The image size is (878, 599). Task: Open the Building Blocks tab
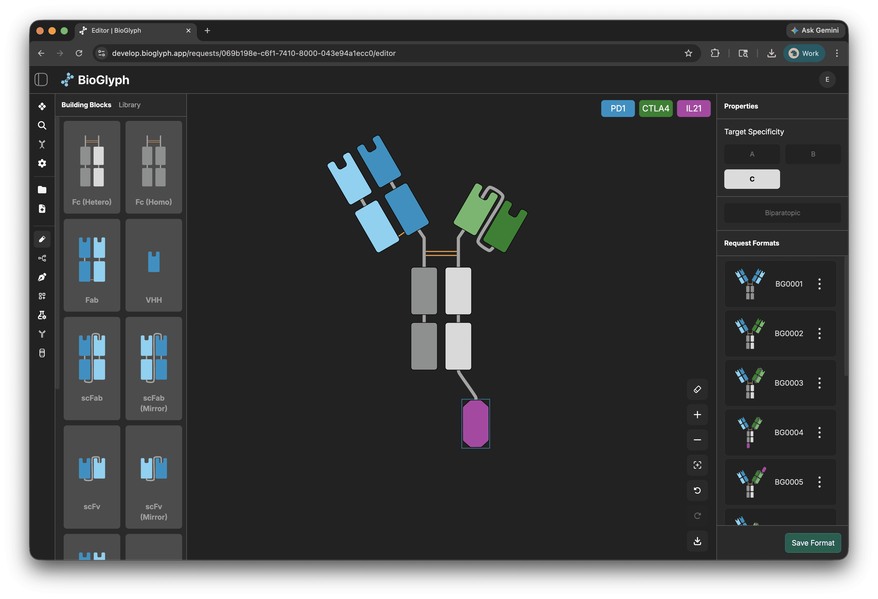86,105
